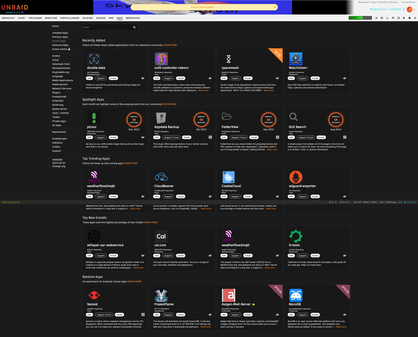This screenshot has height=337, width=418.
Task: Click the Watchlistarr app icon
Action: [x=296, y=59]
